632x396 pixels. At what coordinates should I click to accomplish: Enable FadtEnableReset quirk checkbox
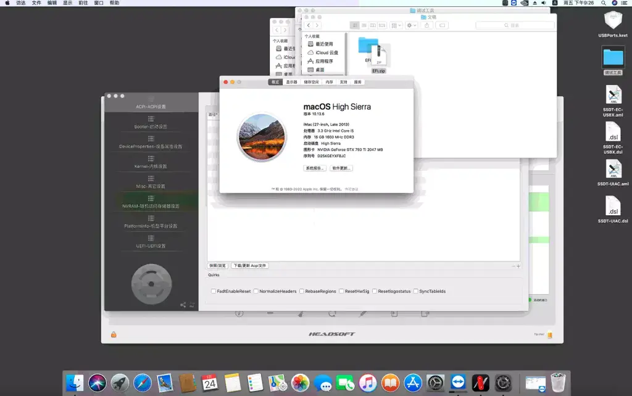214,291
